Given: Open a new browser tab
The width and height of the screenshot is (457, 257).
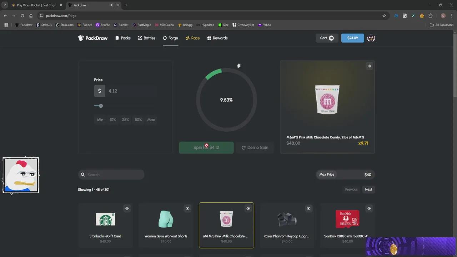Looking at the screenshot, I should tap(126, 5).
